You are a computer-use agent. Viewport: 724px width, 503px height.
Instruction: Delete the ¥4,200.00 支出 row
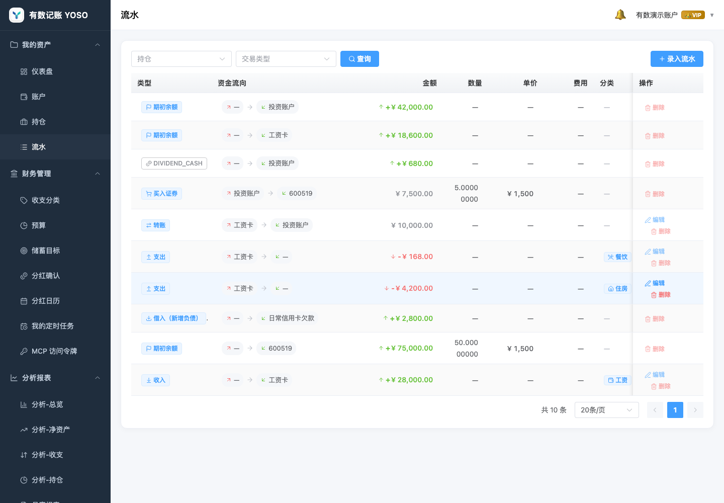click(x=661, y=295)
